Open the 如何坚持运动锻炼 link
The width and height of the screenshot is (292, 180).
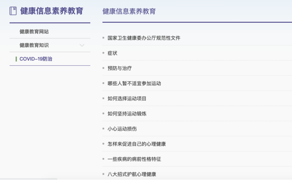(x=127, y=114)
